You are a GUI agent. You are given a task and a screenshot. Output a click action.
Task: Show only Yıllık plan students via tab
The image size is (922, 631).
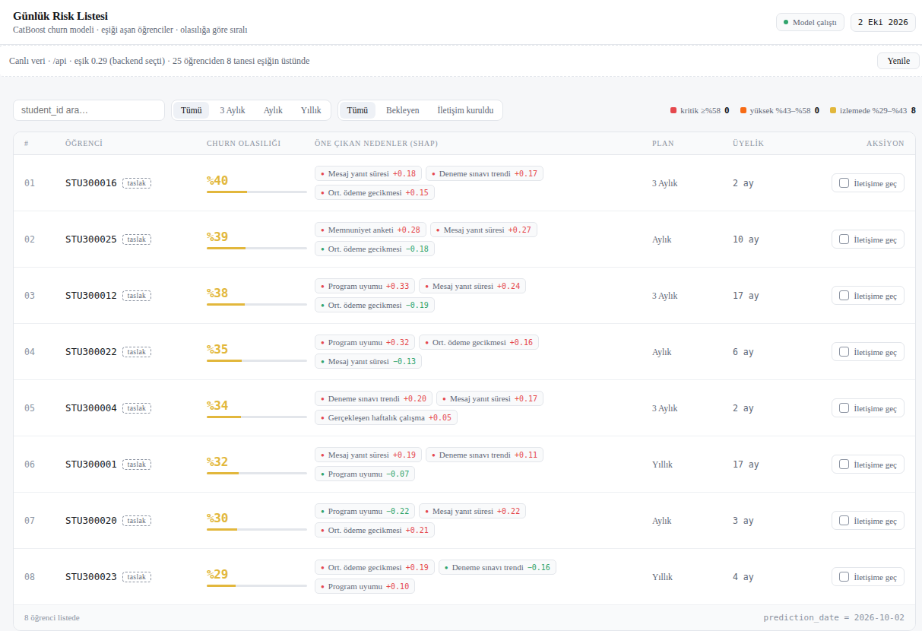311,110
